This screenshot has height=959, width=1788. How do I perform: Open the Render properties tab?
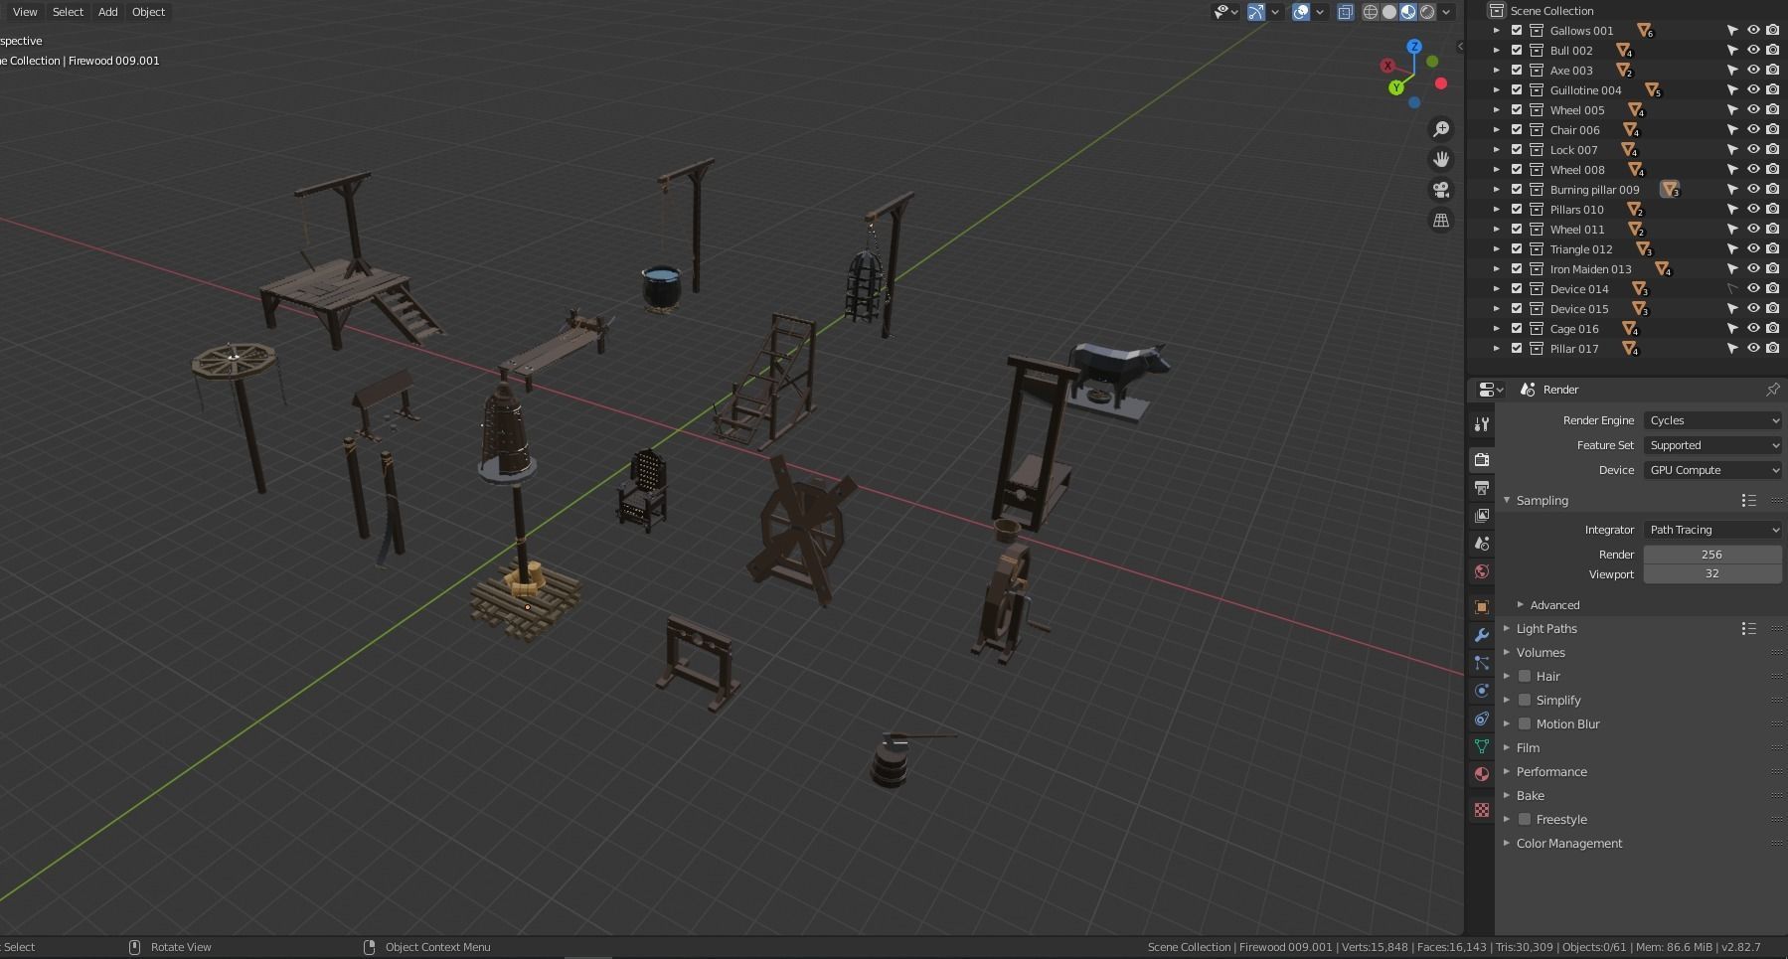[1481, 459]
